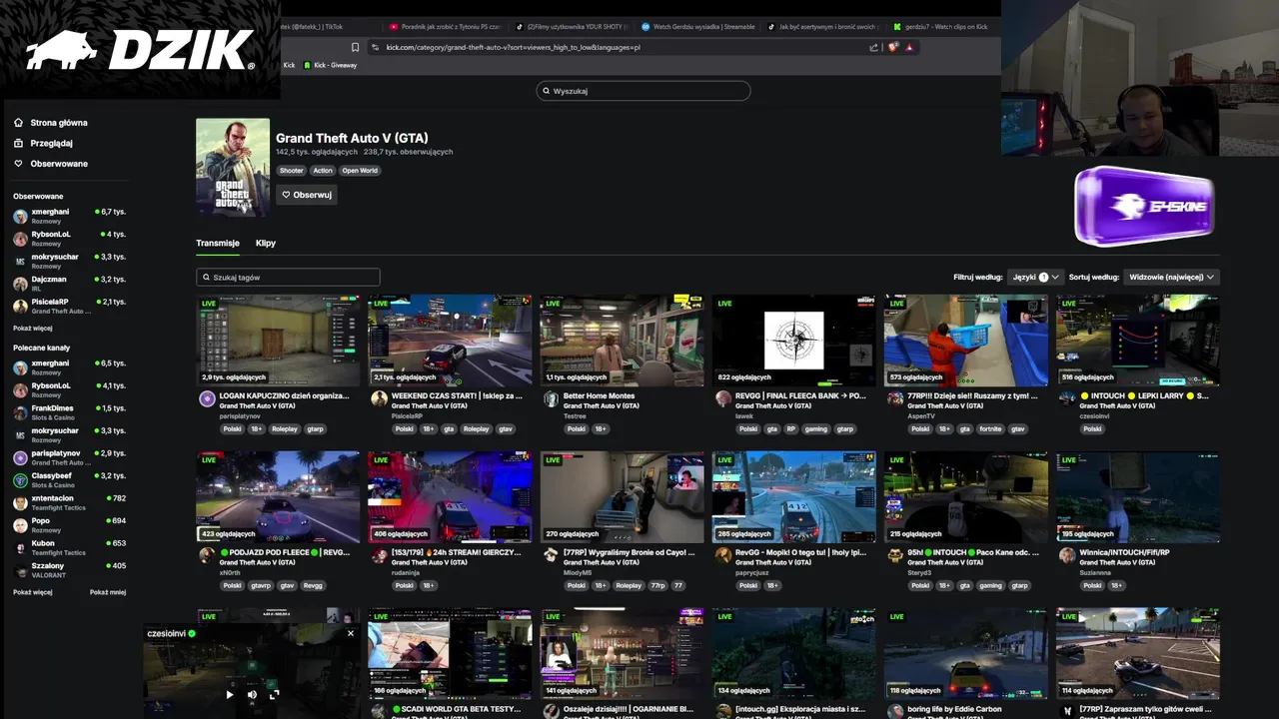This screenshot has width=1279, height=719.
Task: Open the 24h STREAM GIERCZY thumbnail
Action: 450,496
